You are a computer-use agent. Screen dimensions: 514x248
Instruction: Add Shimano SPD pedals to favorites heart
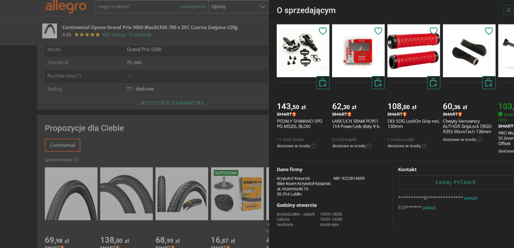point(323,31)
